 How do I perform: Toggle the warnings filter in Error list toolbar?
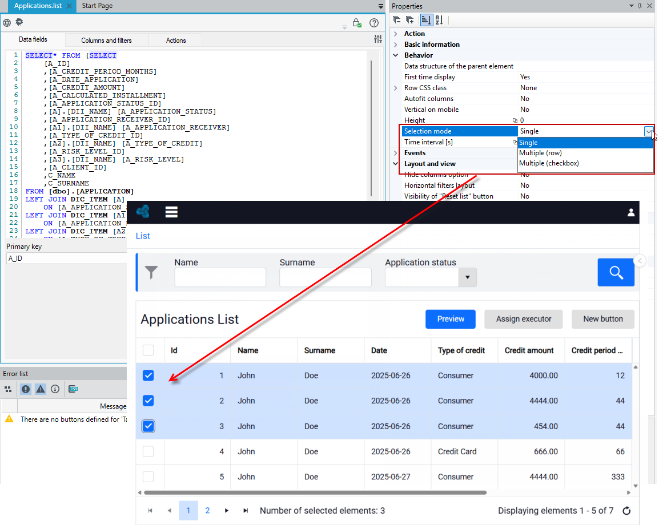click(x=40, y=389)
